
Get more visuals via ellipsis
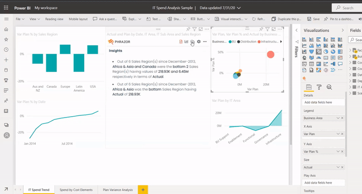(x=340, y=70)
